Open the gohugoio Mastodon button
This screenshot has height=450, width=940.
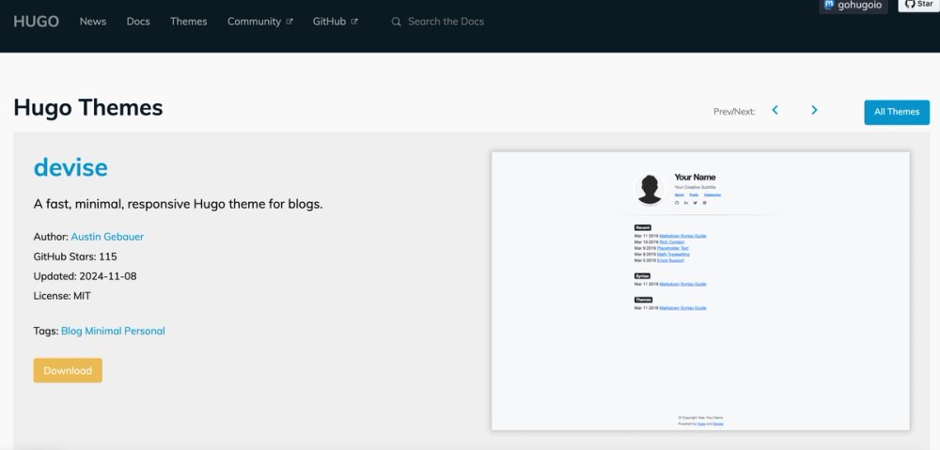click(x=854, y=6)
